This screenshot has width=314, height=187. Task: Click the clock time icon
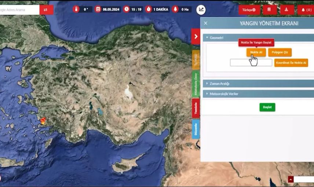click(x=126, y=9)
